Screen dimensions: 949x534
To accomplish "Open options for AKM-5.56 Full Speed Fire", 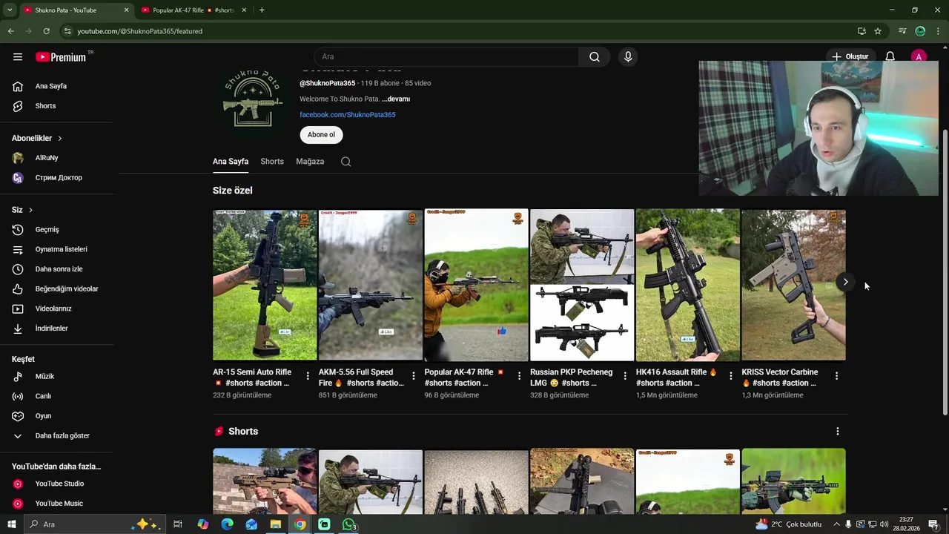I will pos(414,376).
